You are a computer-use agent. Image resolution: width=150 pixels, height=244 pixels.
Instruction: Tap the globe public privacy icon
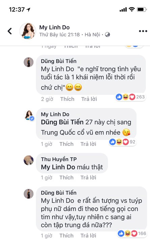coord(107,35)
